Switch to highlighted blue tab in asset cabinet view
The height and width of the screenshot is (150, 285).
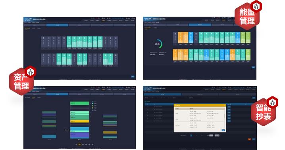(x=57, y=25)
